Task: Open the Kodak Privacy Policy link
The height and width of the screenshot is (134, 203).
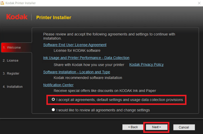Action: 146,65
